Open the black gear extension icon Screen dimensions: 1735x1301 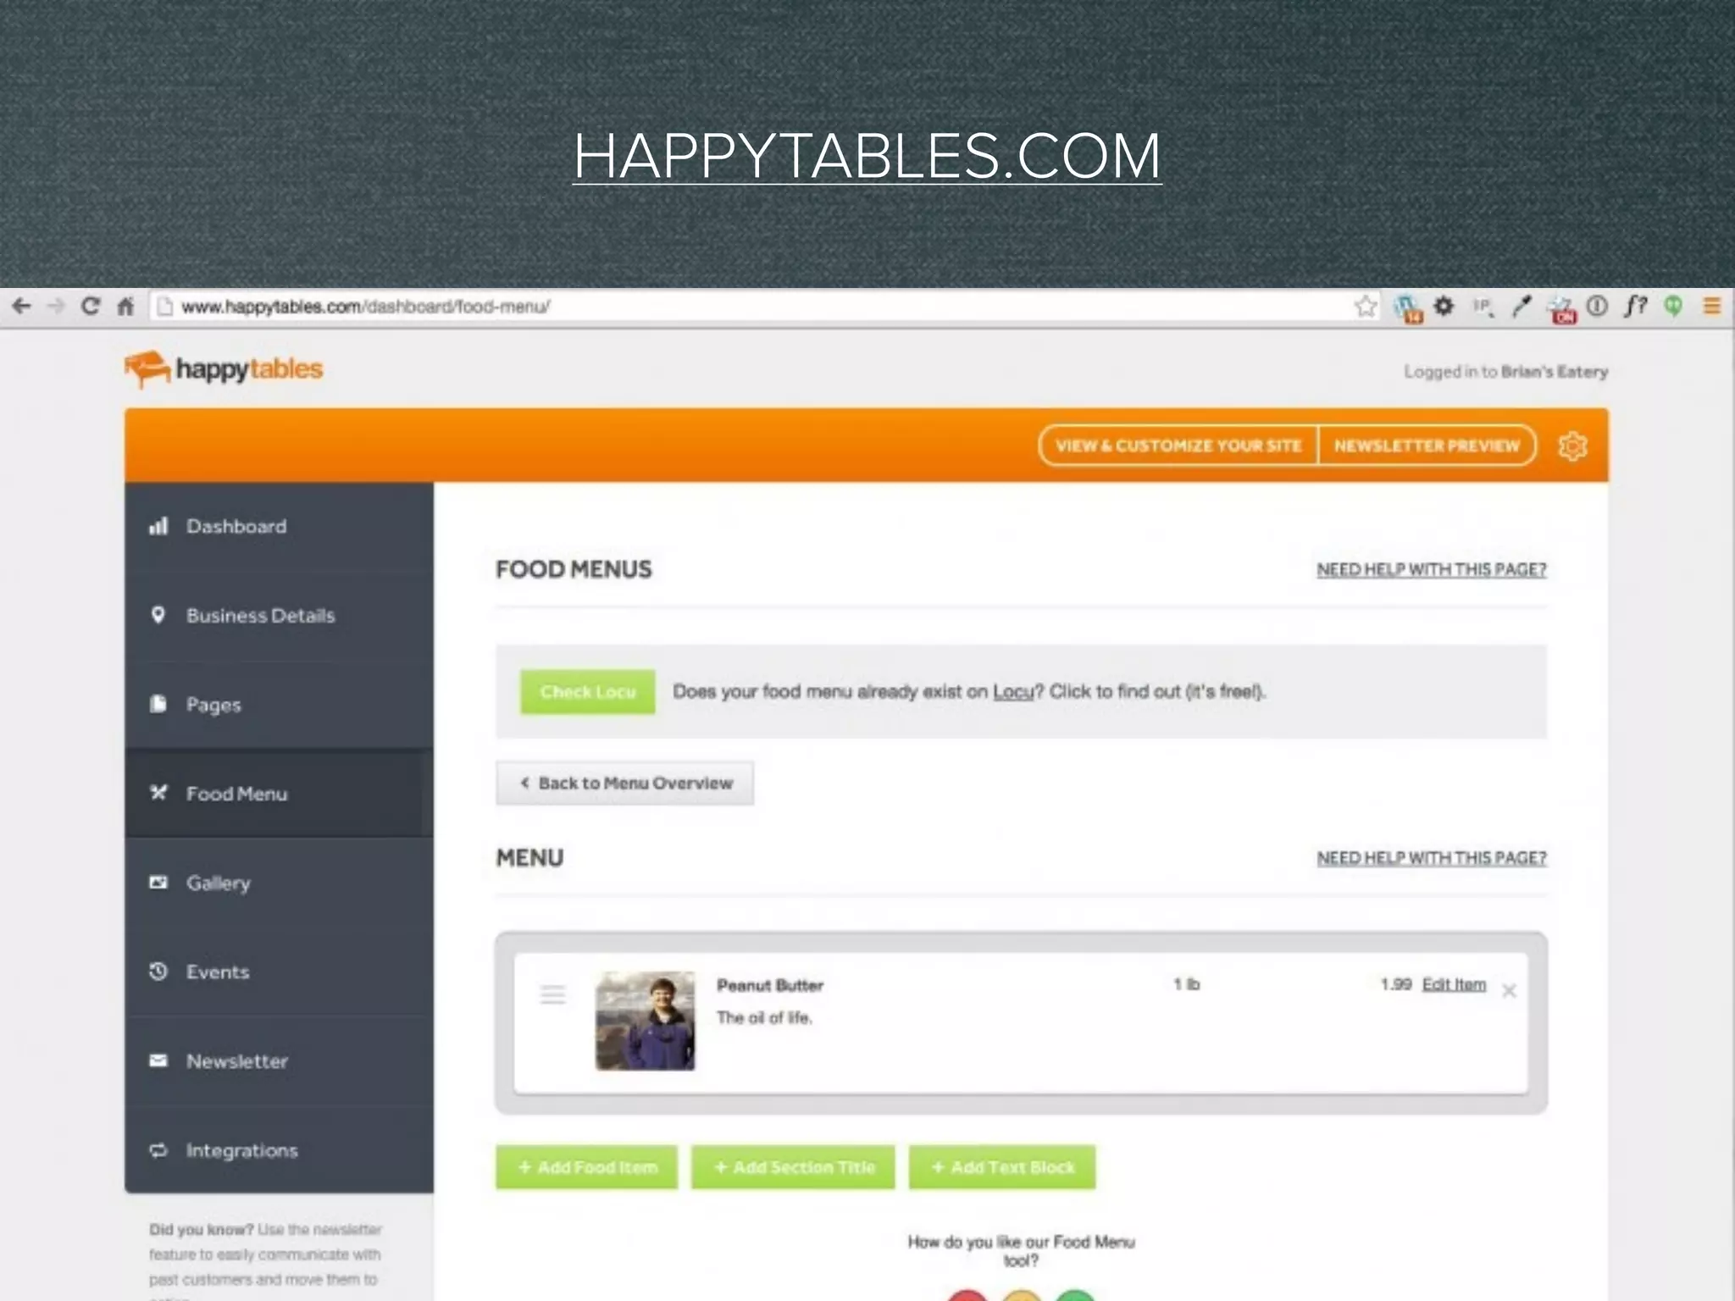1444,306
